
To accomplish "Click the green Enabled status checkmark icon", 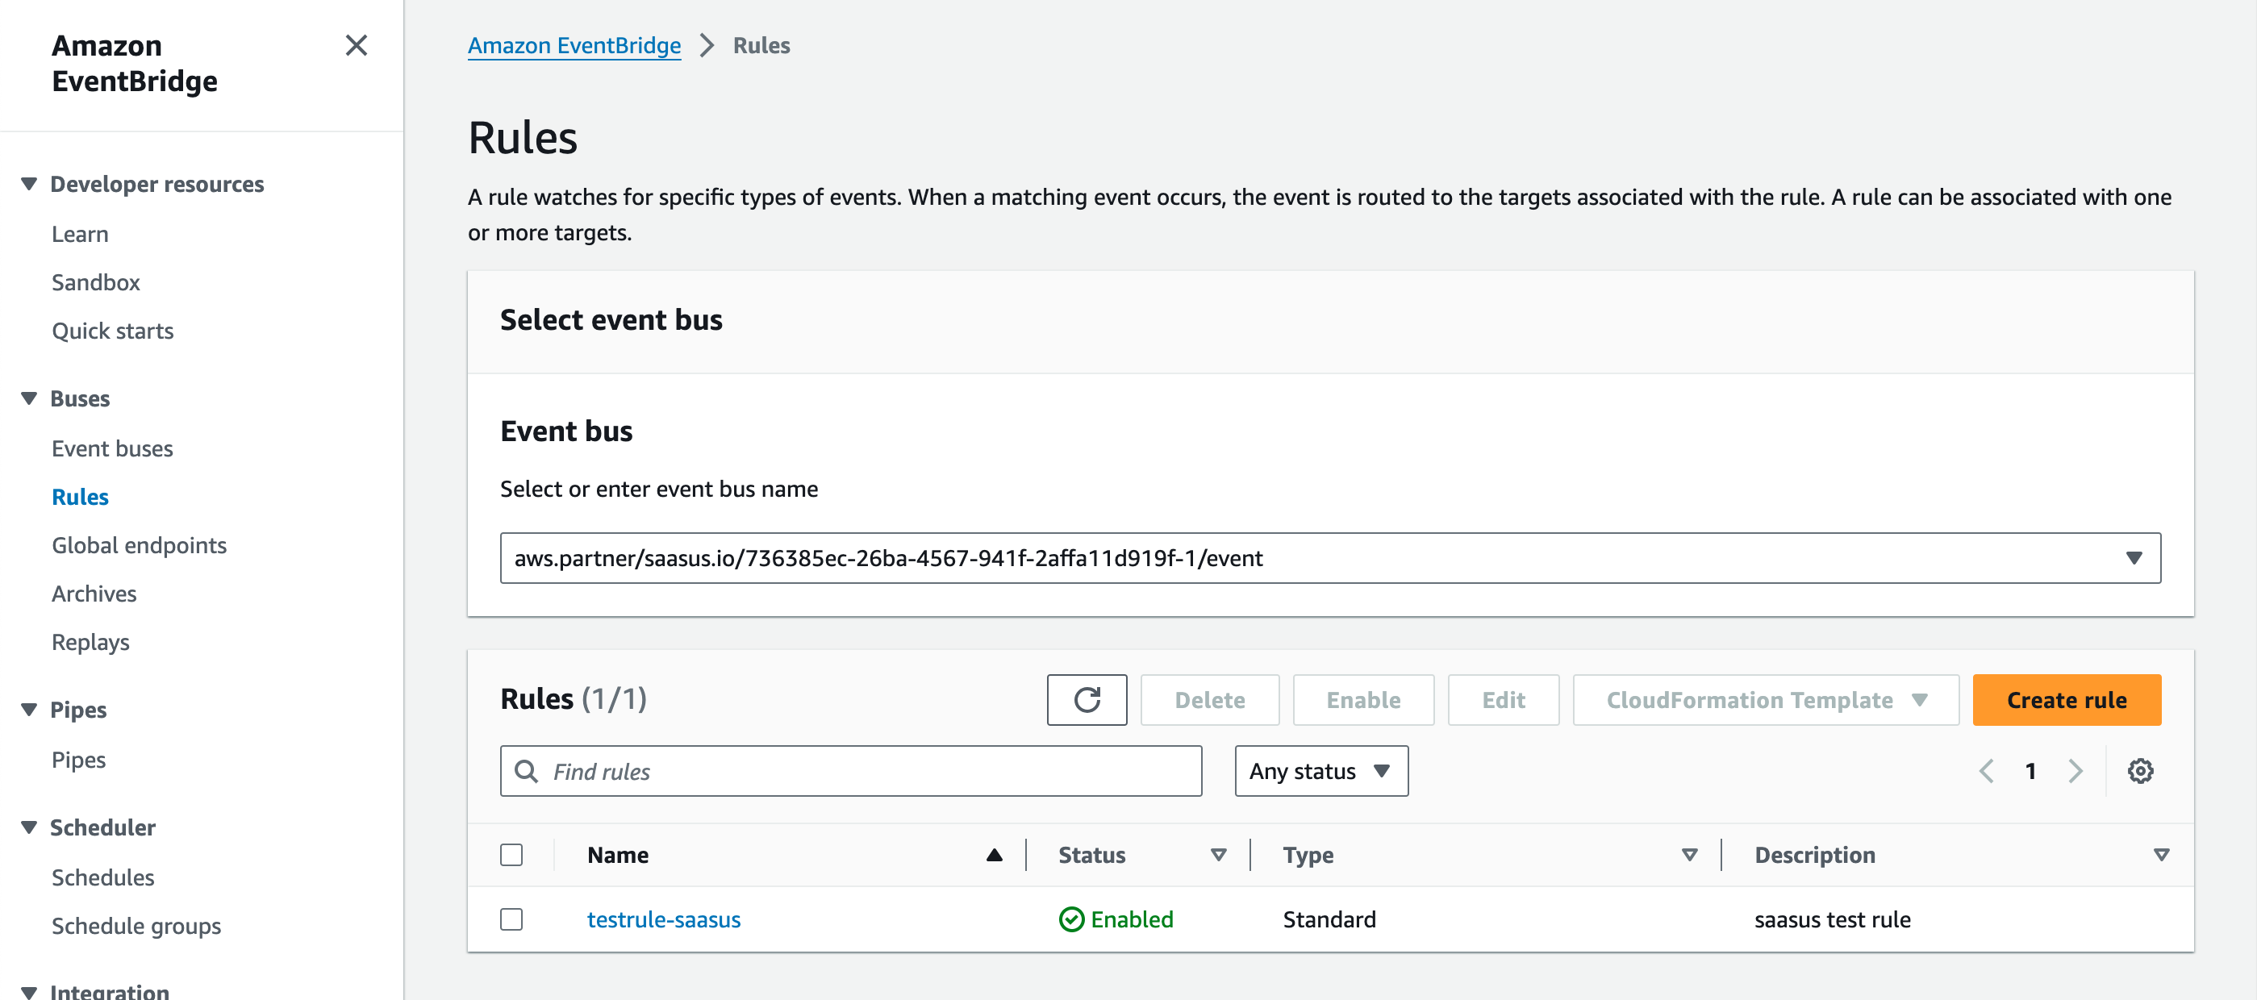I will (x=1070, y=919).
